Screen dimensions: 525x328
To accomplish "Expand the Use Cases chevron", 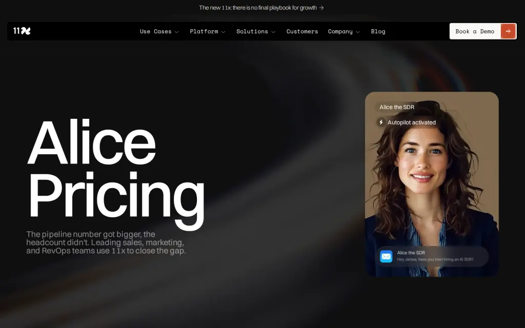I will click(x=177, y=32).
